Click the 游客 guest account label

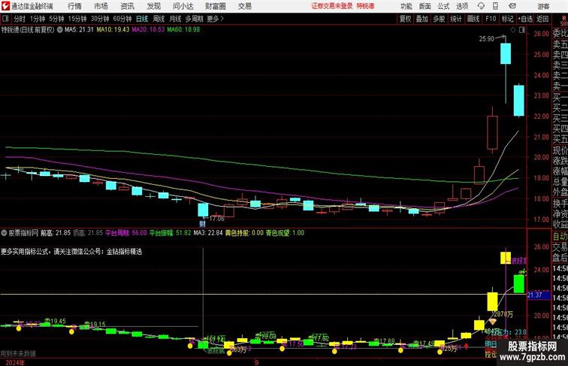coord(543,6)
